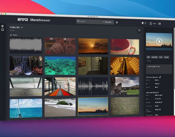Open the mail notifications icon
Image resolution: width=175 pixels, height=137 pixels.
pos(160,24)
